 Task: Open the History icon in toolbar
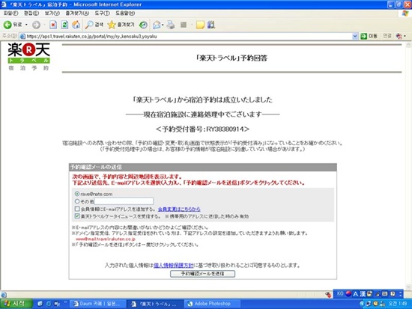[143, 25]
